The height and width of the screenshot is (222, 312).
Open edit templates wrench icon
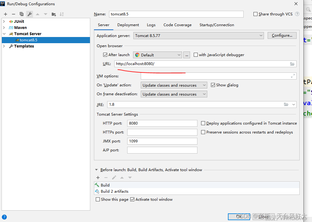coord(30,14)
